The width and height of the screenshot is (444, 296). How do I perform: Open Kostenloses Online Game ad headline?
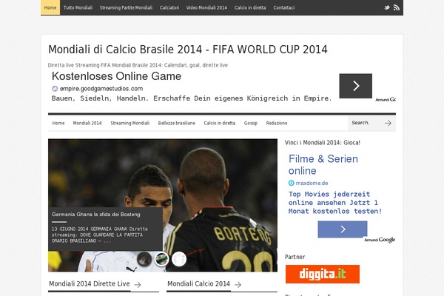tap(116, 76)
